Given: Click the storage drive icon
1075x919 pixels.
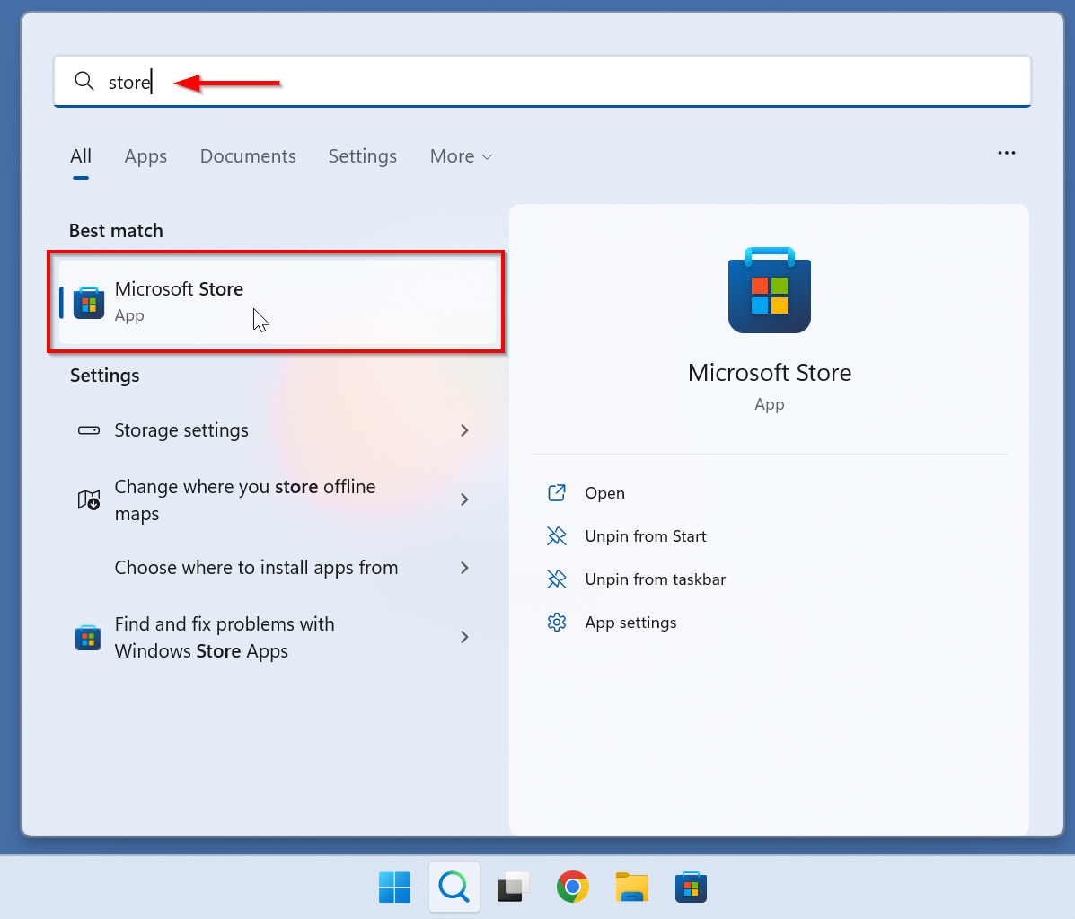Looking at the screenshot, I should coord(88,430).
